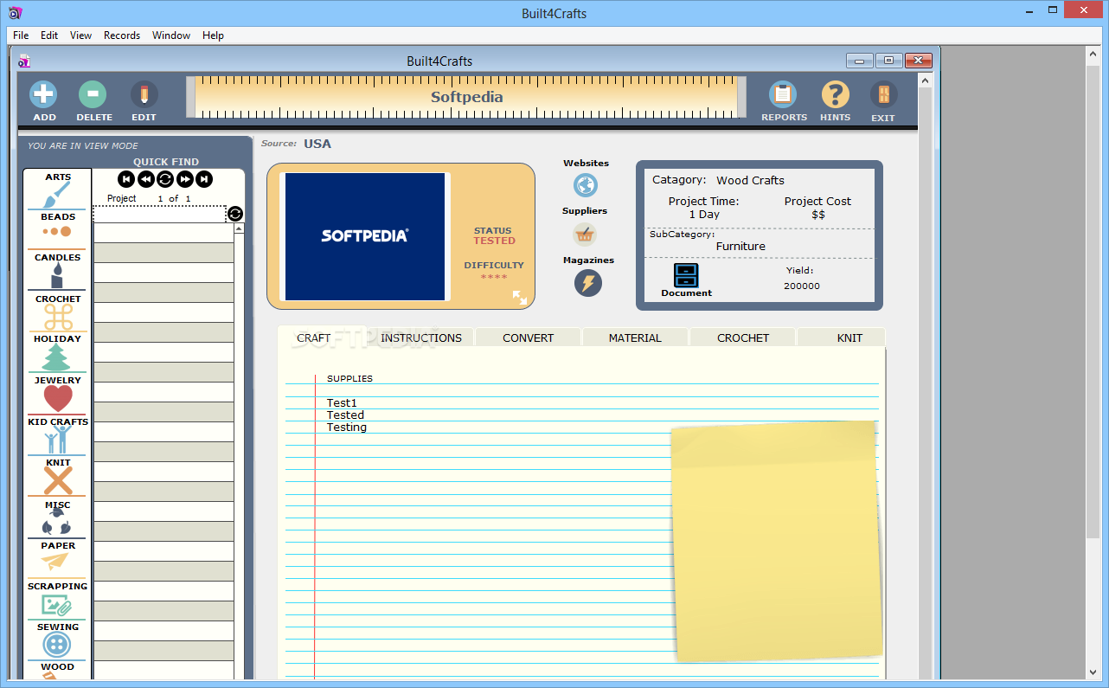Switch to the CONVERT tab
The image size is (1109, 688).
pos(528,338)
